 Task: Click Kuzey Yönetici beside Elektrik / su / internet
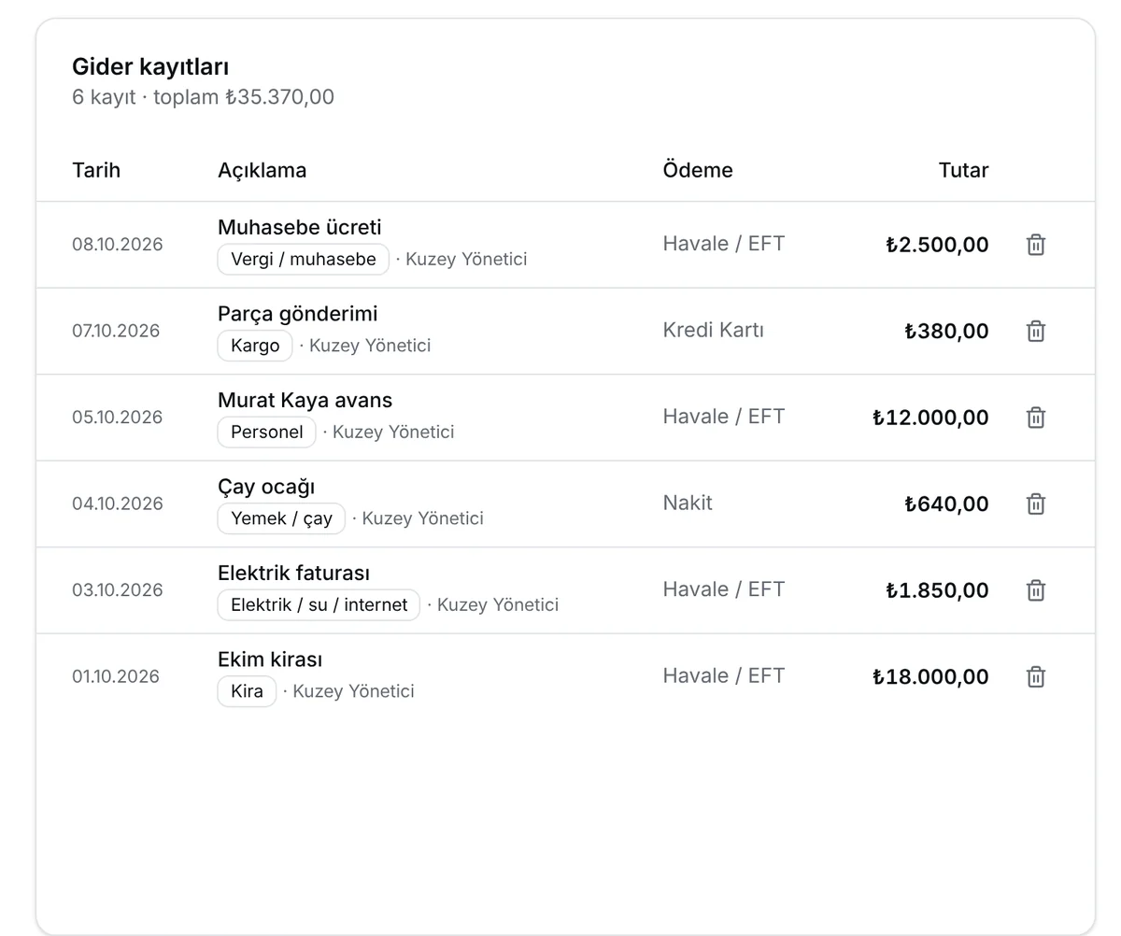coord(498,604)
